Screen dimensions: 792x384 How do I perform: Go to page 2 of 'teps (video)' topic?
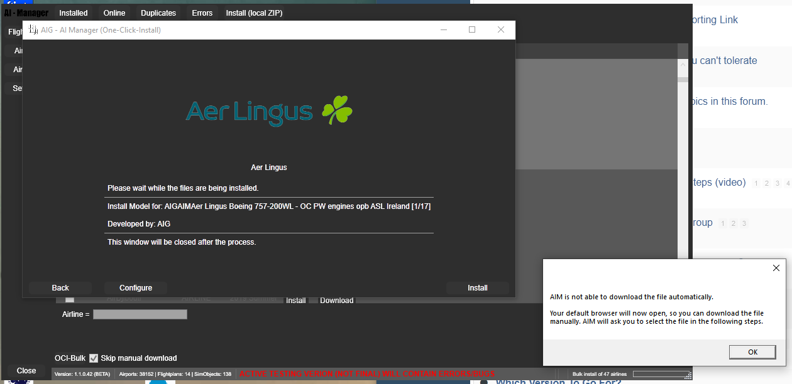point(767,183)
